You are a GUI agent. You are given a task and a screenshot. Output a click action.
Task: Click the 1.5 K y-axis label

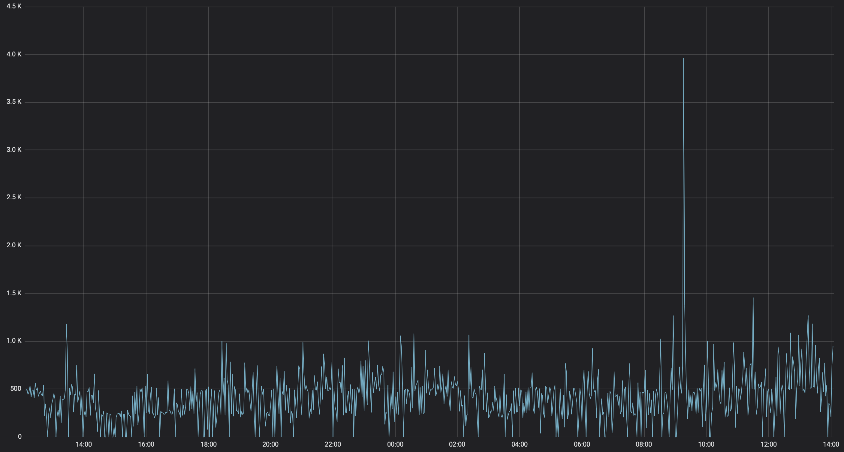pos(14,293)
